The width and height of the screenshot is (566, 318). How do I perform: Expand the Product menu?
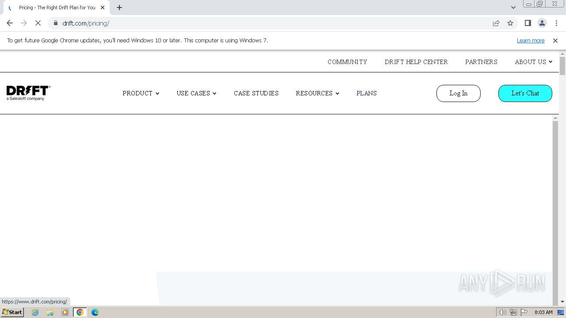141,93
